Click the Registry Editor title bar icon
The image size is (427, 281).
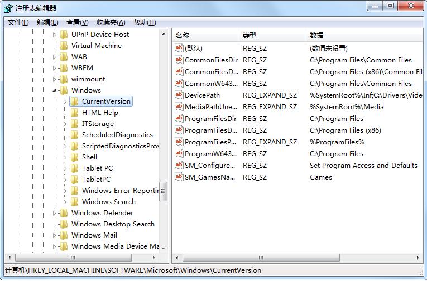click(8, 8)
